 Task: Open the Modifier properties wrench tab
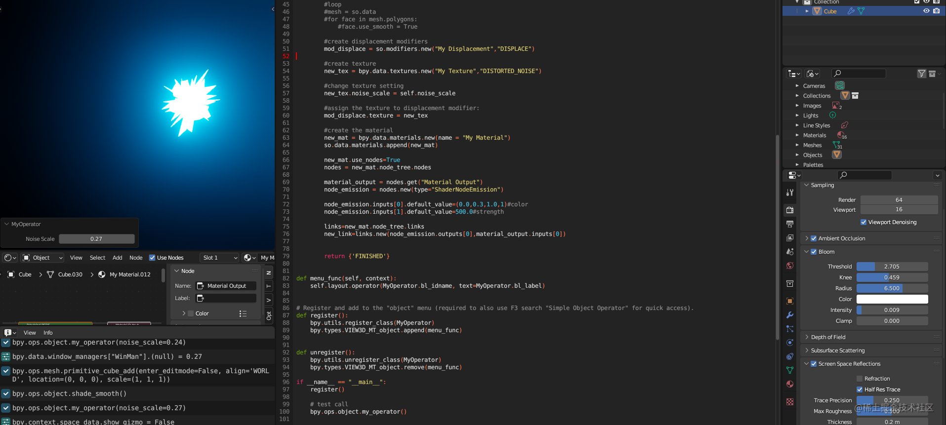(790, 315)
